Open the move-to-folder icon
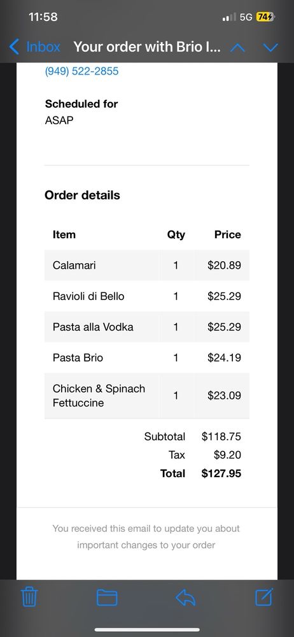The image size is (294, 637). tap(107, 598)
